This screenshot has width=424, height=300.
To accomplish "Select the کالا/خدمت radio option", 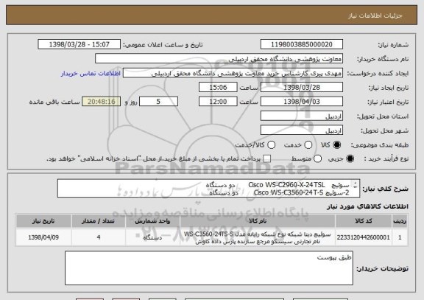I will 271,145.
